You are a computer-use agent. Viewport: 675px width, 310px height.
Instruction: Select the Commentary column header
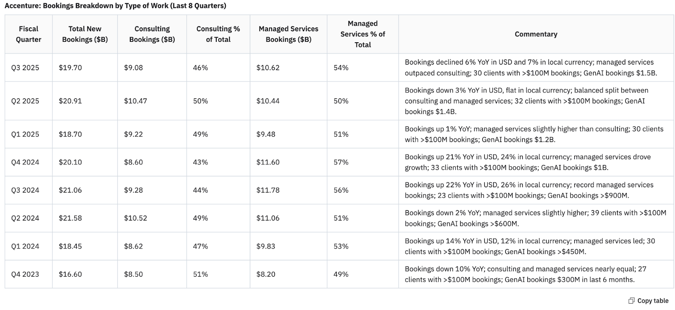[x=536, y=34]
